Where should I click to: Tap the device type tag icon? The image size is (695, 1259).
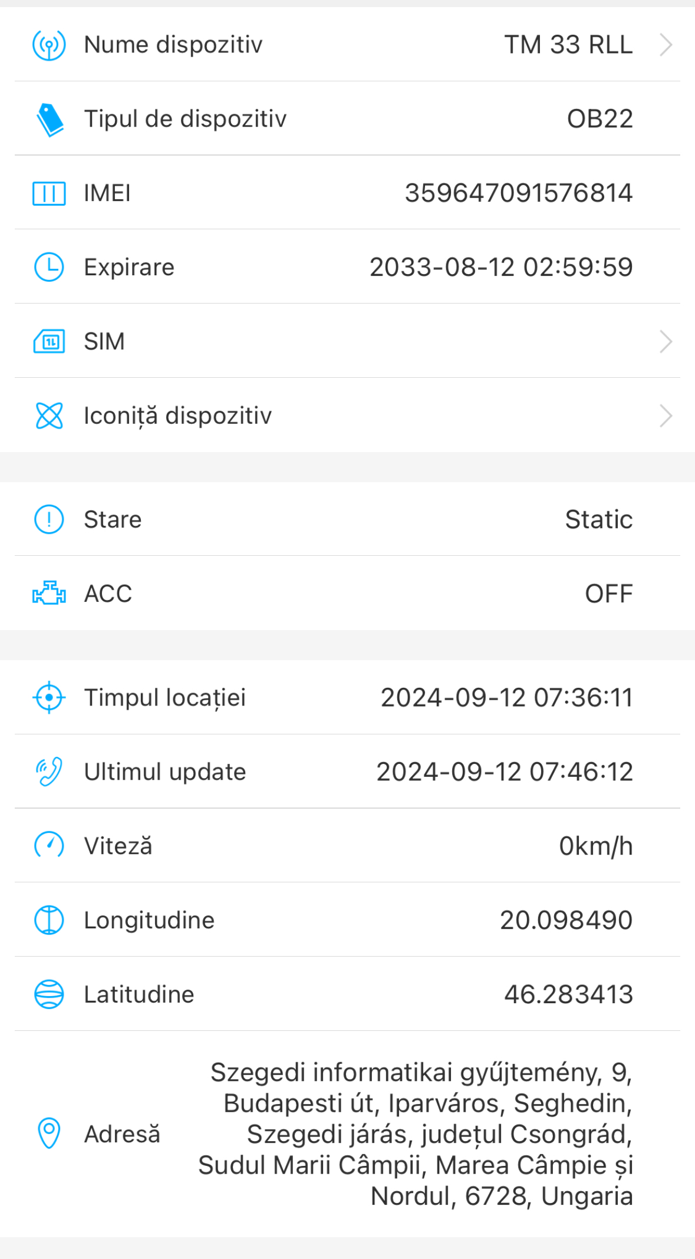[x=50, y=119]
